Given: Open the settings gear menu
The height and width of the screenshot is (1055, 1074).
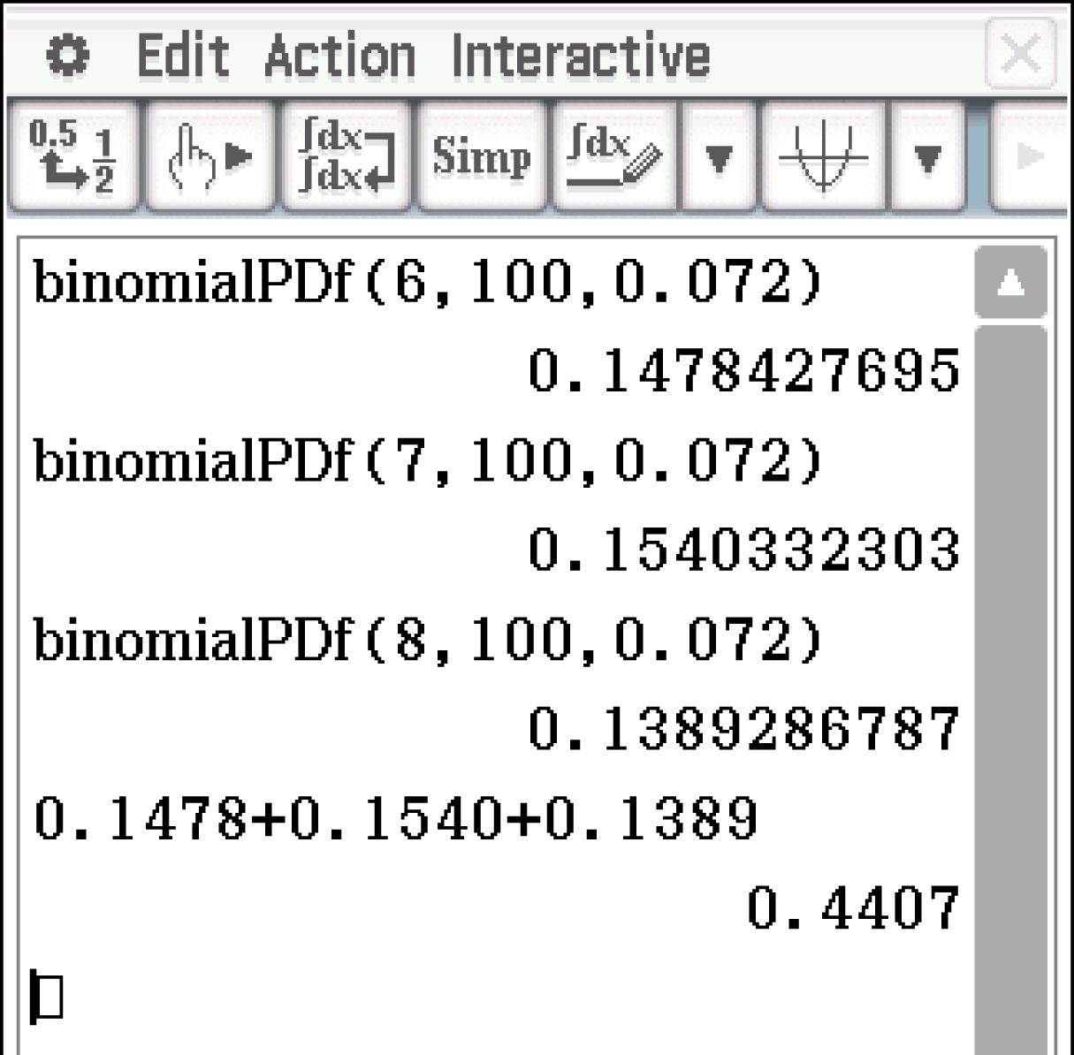Looking at the screenshot, I should [67, 57].
